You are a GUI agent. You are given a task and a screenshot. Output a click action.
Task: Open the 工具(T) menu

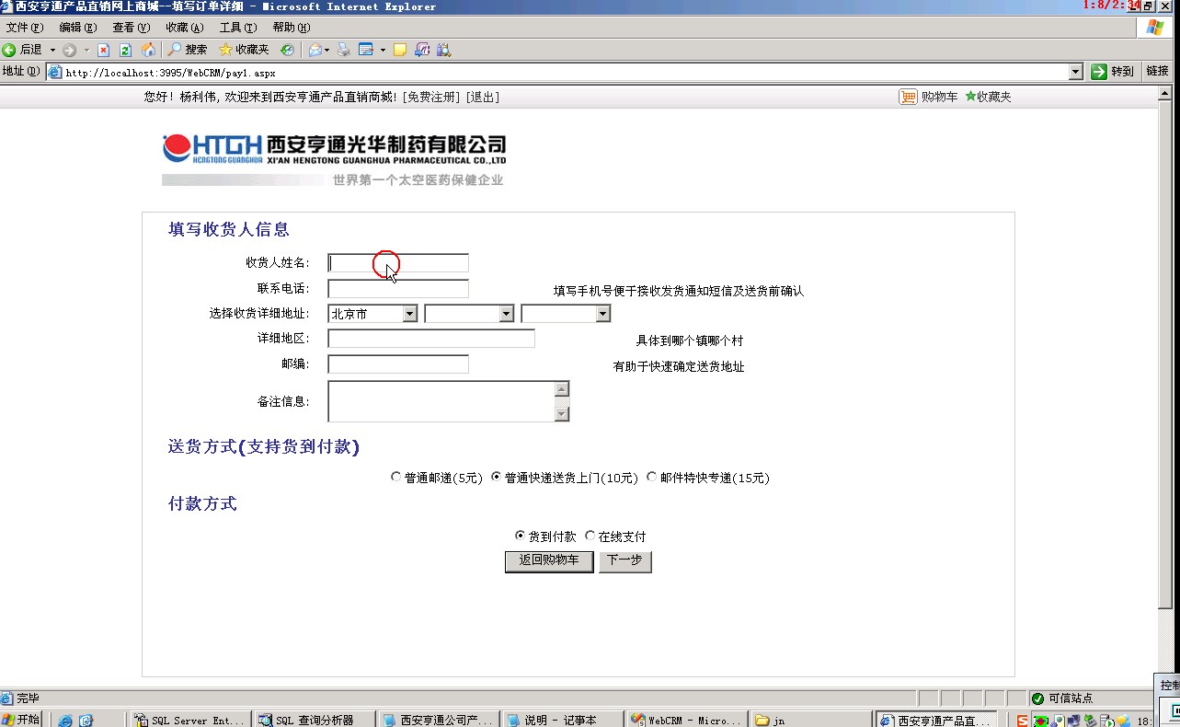click(x=238, y=28)
